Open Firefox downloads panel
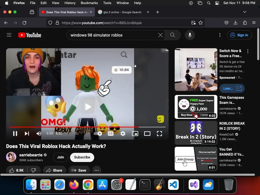The height and width of the screenshot is (195, 260). tap(235, 23)
